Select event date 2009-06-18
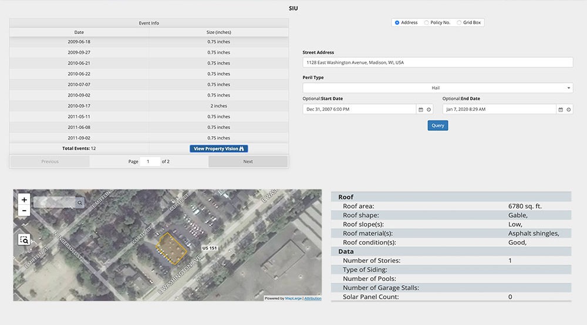This screenshot has width=587, height=325. (79, 42)
